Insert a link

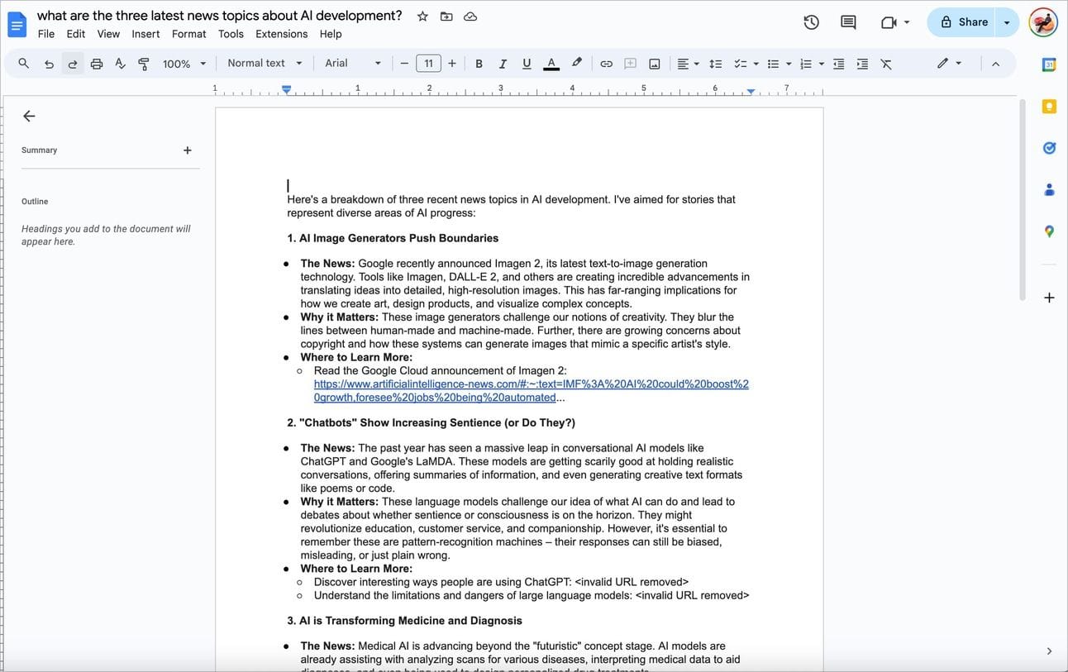click(606, 64)
